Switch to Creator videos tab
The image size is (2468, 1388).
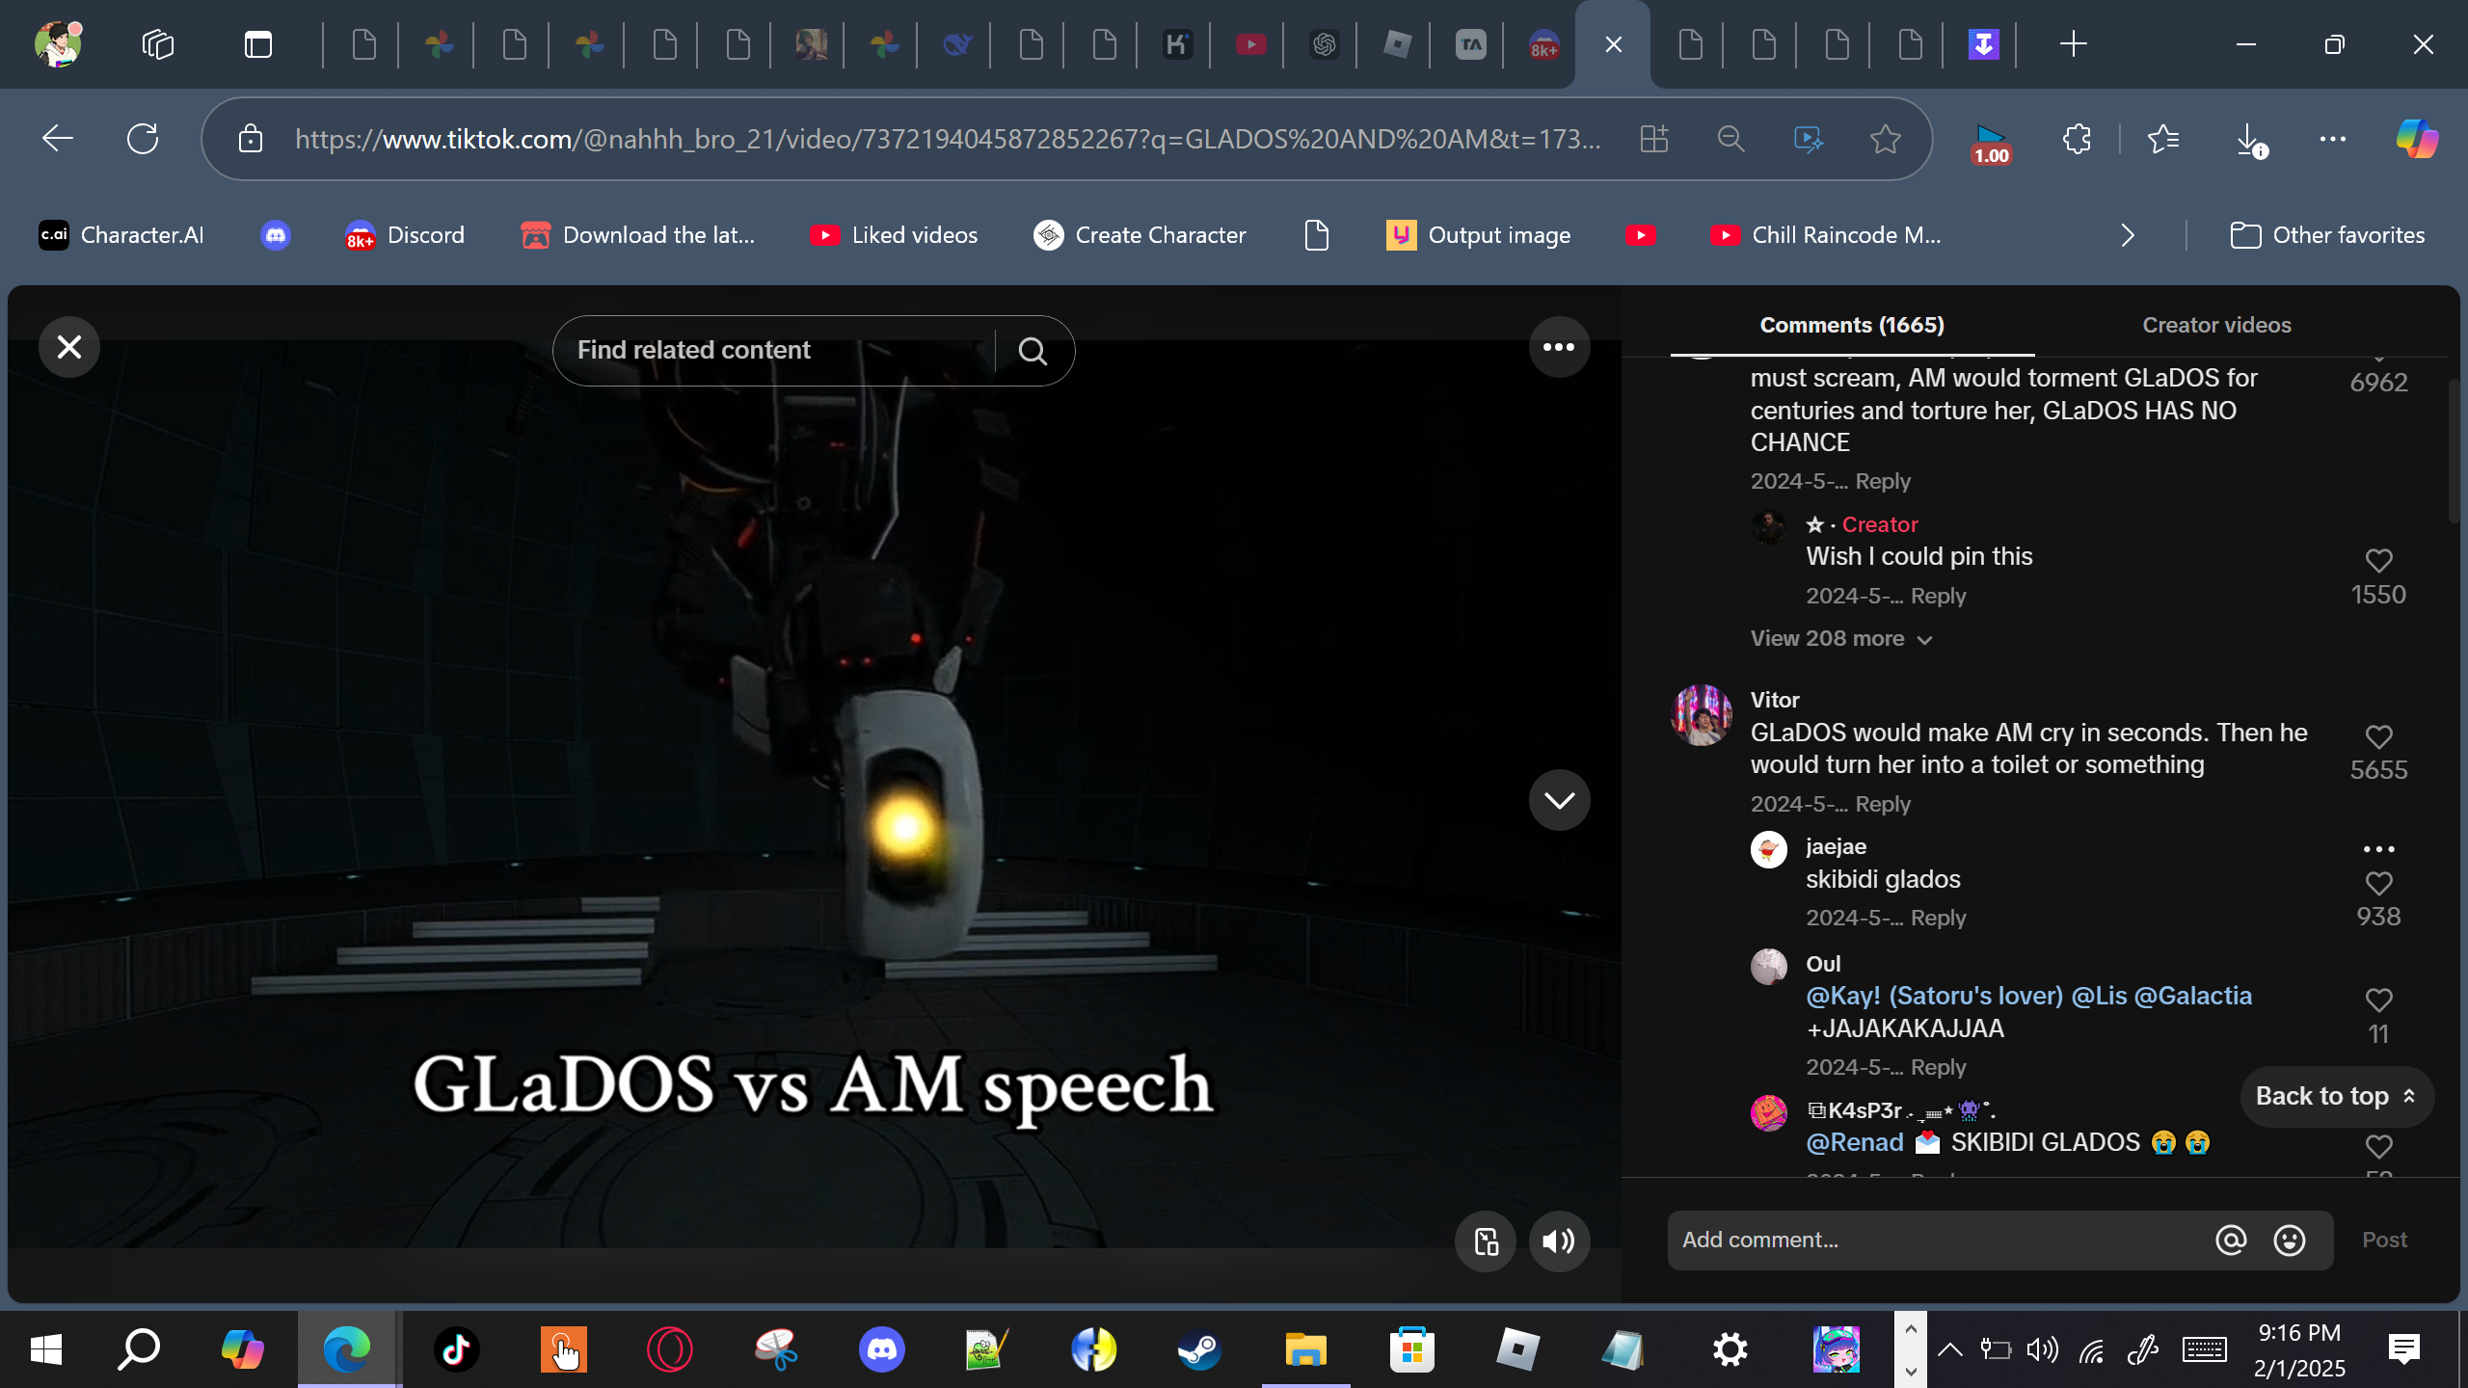click(2215, 325)
